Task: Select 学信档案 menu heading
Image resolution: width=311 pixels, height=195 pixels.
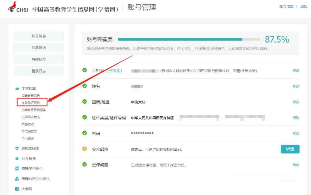Action: 29,88
